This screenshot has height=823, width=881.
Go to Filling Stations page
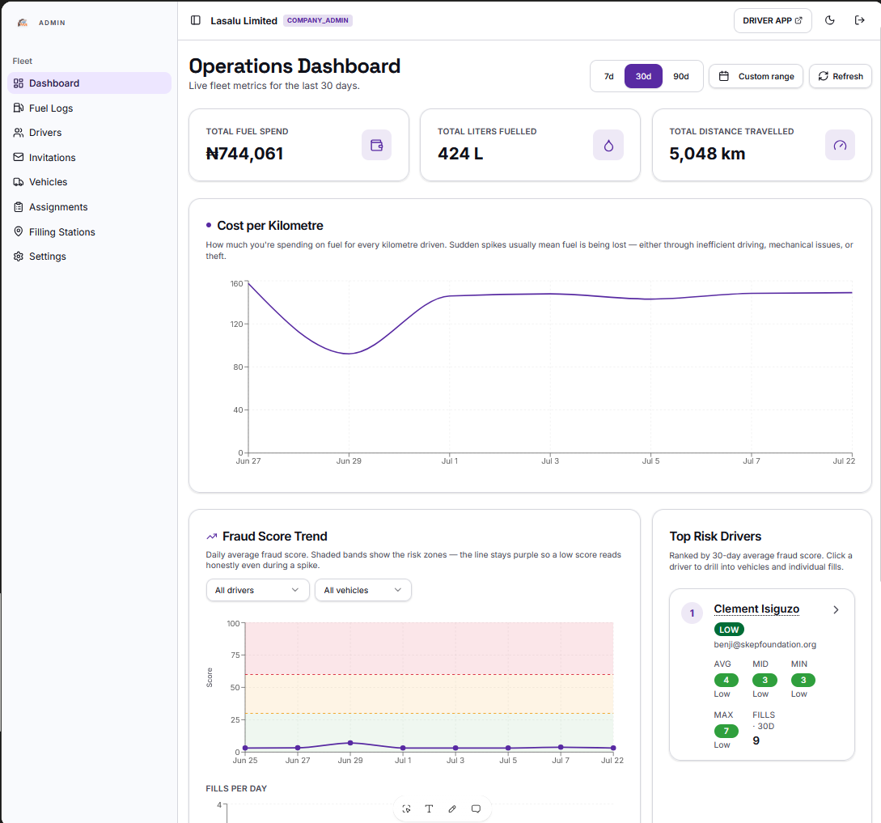click(89, 231)
